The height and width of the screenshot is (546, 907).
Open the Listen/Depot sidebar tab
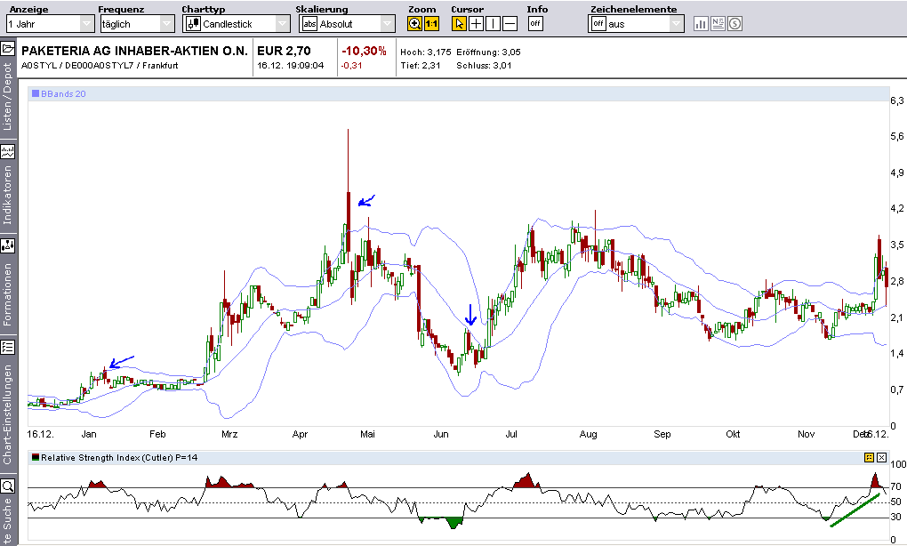(x=7, y=97)
